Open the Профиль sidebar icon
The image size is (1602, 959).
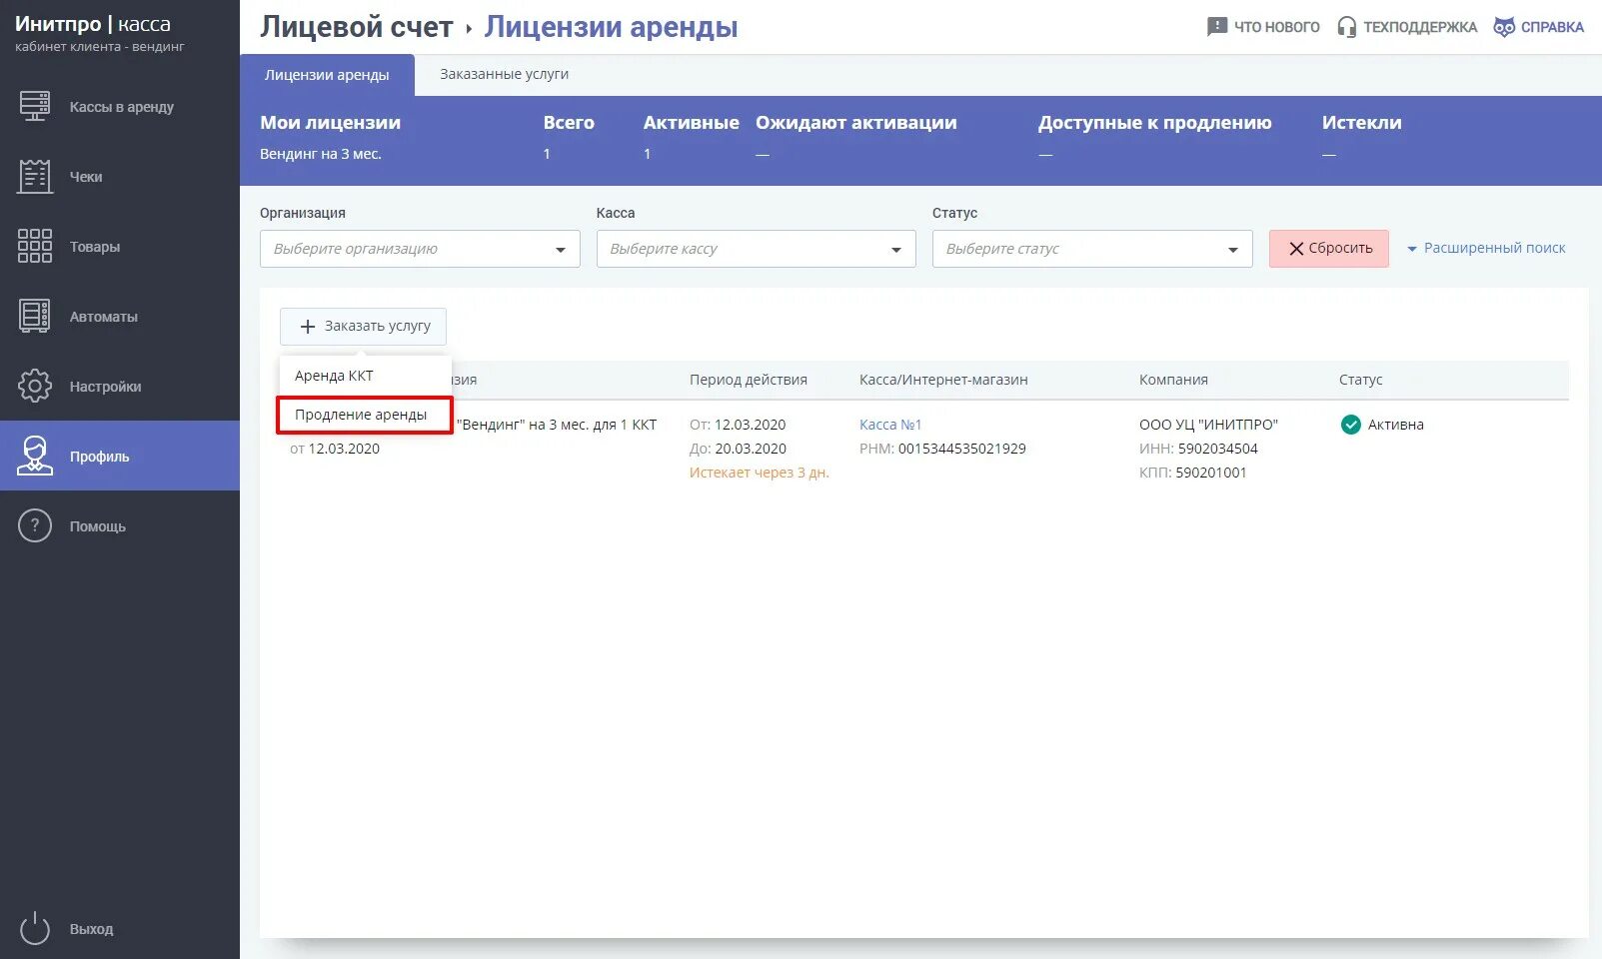tap(35, 456)
